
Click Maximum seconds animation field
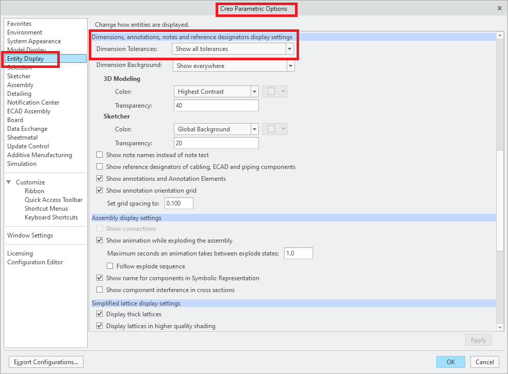299,253
